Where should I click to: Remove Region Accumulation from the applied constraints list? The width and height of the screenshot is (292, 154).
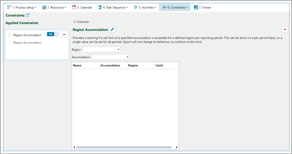pyautogui.click(x=64, y=35)
